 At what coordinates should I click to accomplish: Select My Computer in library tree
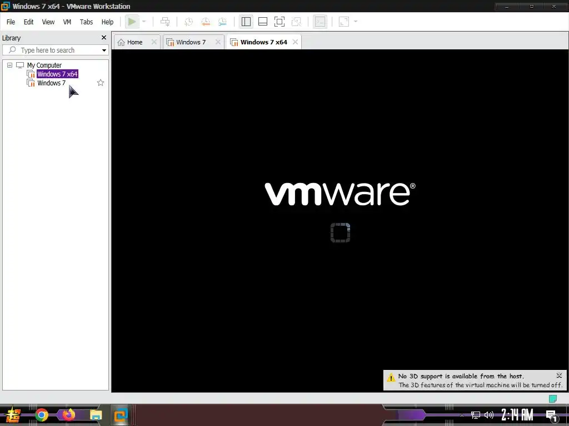(44, 65)
